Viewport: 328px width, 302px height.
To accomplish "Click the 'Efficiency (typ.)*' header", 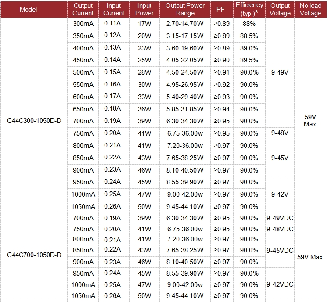I will pos(249,9).
